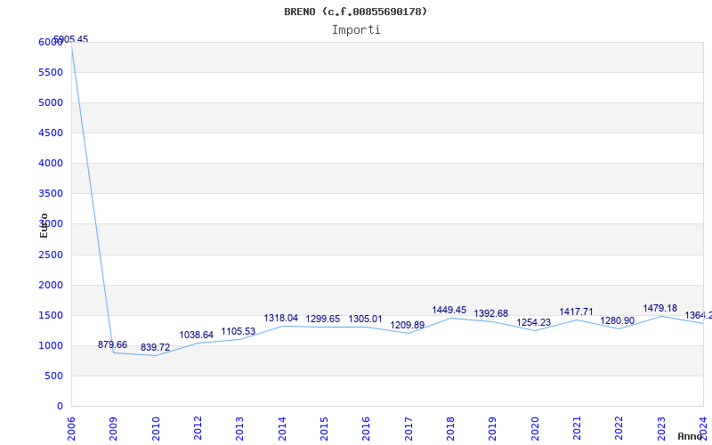Select the data label 1305.01

coord(366,320)
